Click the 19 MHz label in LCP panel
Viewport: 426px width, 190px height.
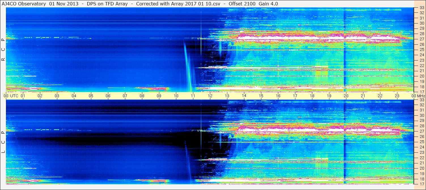point(421,173)
